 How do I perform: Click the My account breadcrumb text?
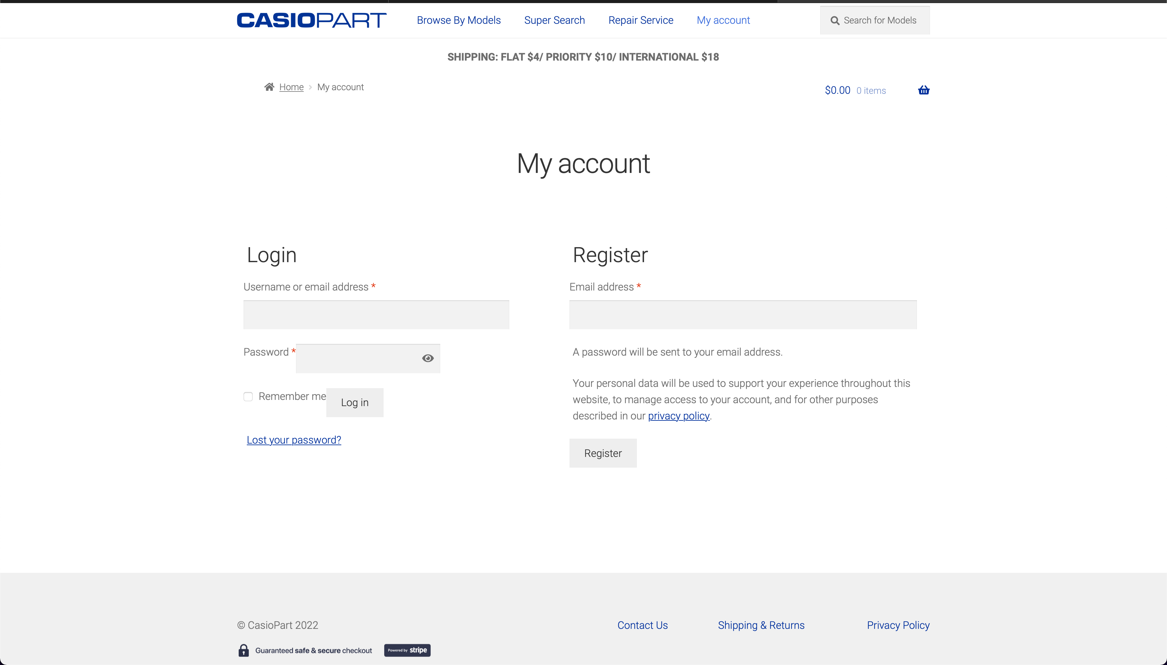pos(341,87)
